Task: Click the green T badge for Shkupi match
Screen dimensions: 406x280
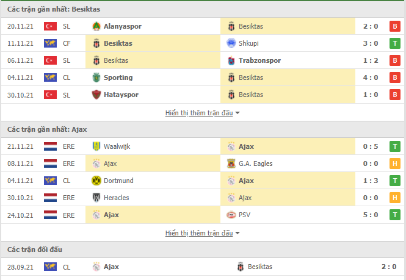Action: click(395, 43)
